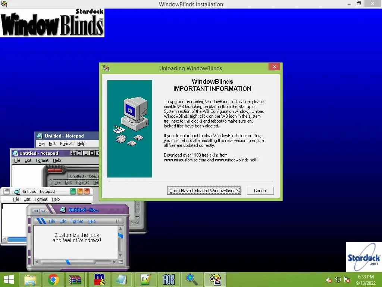Click the Unloading WindowBlinds dialog title icon
Viewport: 382px width, 287px height.
(x=106, y=68)
